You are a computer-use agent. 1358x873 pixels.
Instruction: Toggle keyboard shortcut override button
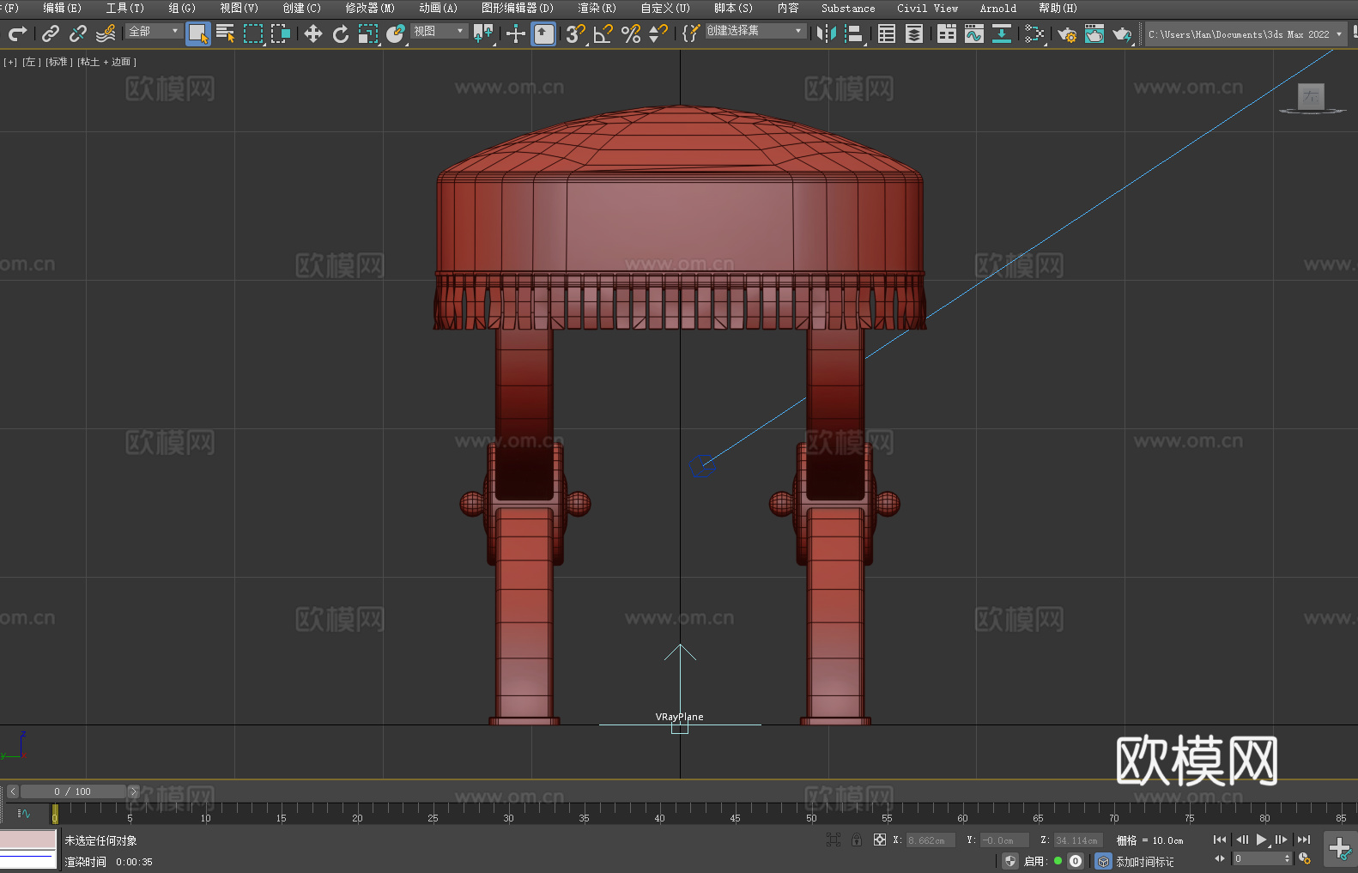(543, 33)
